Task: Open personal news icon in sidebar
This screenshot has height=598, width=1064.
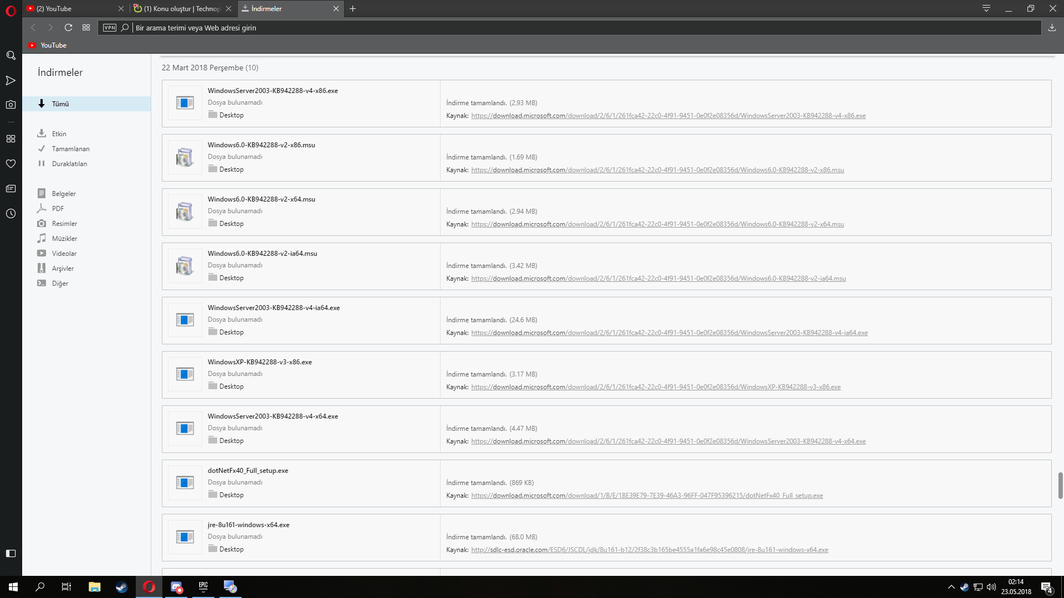Action: pyautogui.click(x=11, y=189)
